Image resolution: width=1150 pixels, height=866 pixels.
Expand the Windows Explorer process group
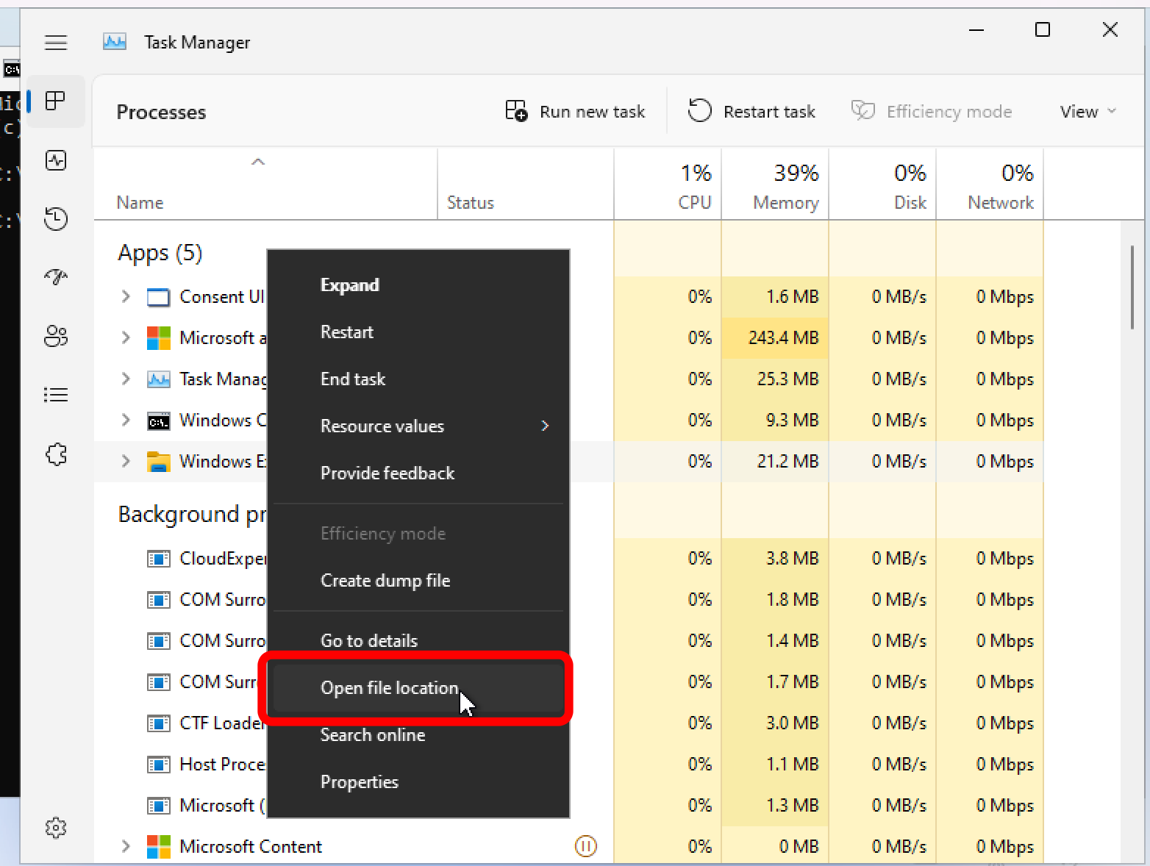(126, 461)
